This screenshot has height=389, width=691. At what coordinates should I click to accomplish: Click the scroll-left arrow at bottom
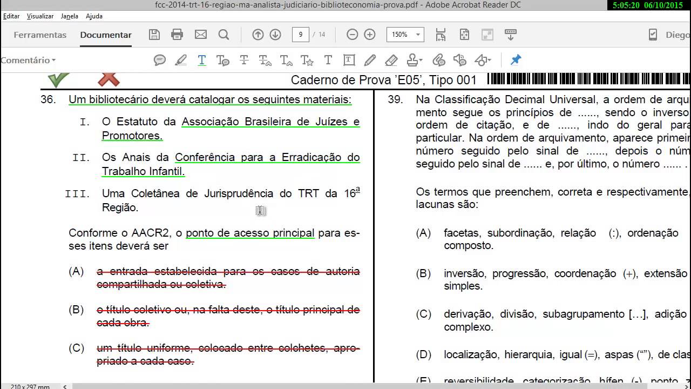click(x=65, y=386)
